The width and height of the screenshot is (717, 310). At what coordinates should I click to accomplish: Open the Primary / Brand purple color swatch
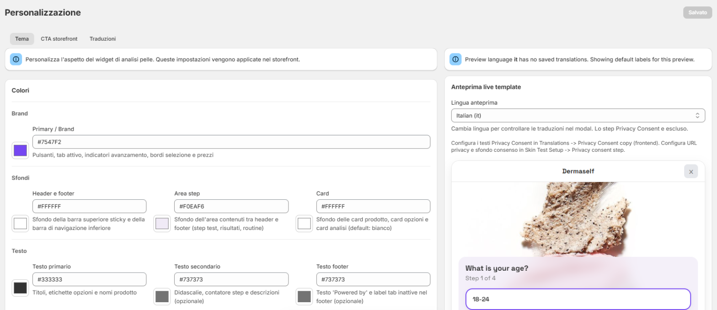20,150
